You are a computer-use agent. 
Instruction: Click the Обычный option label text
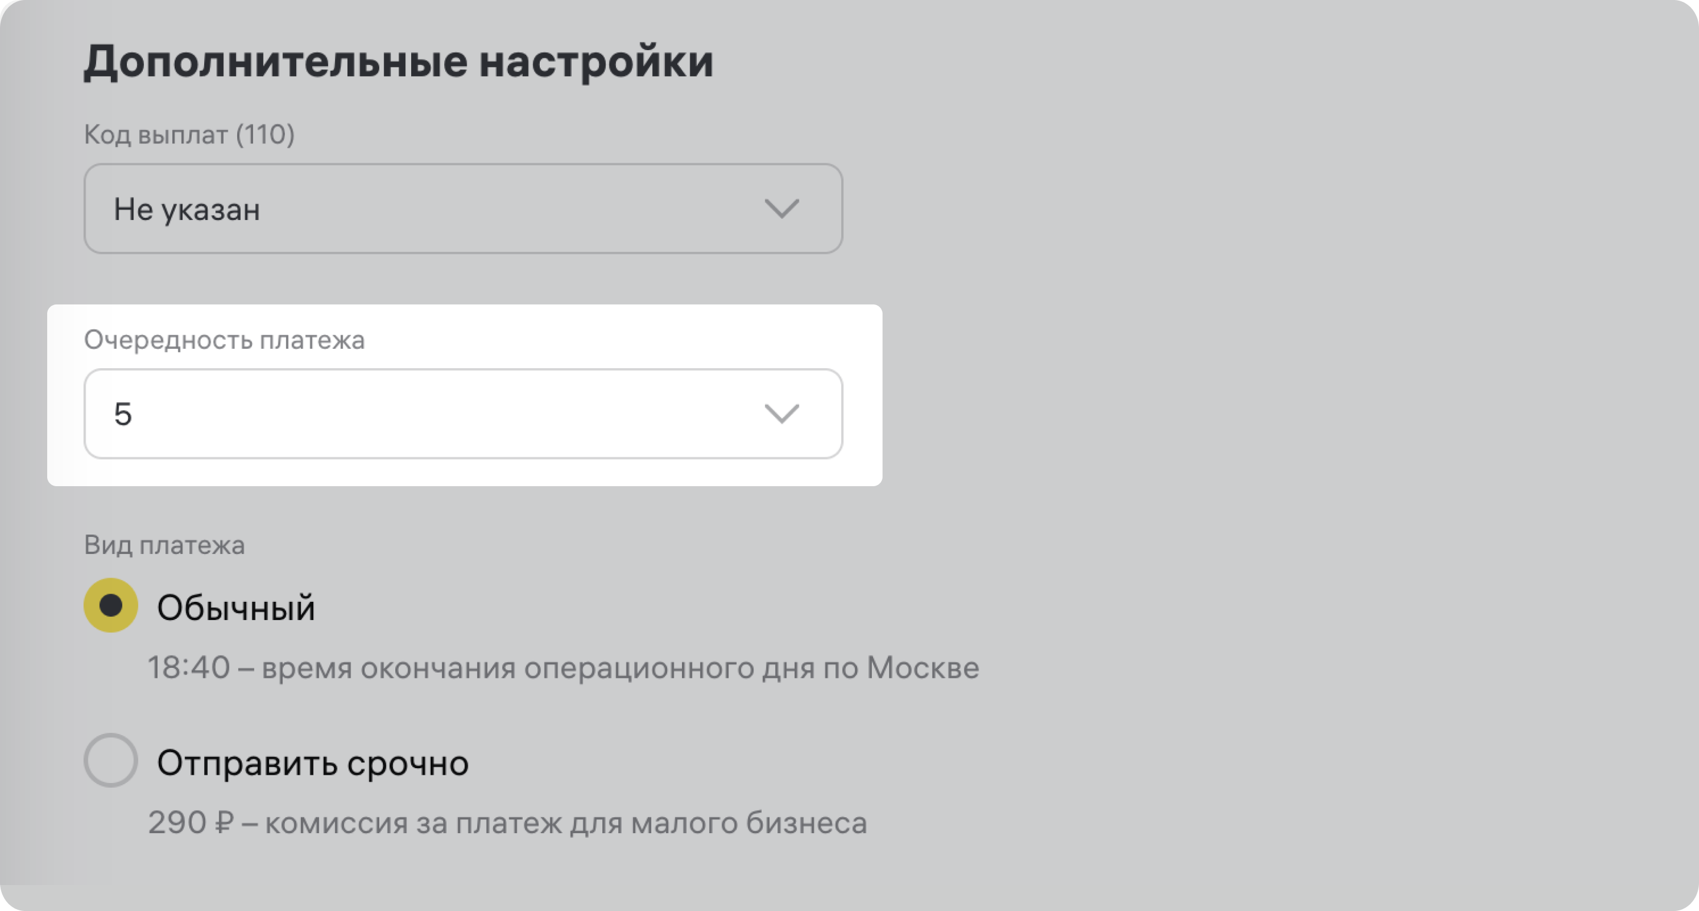tap(235, 608)
